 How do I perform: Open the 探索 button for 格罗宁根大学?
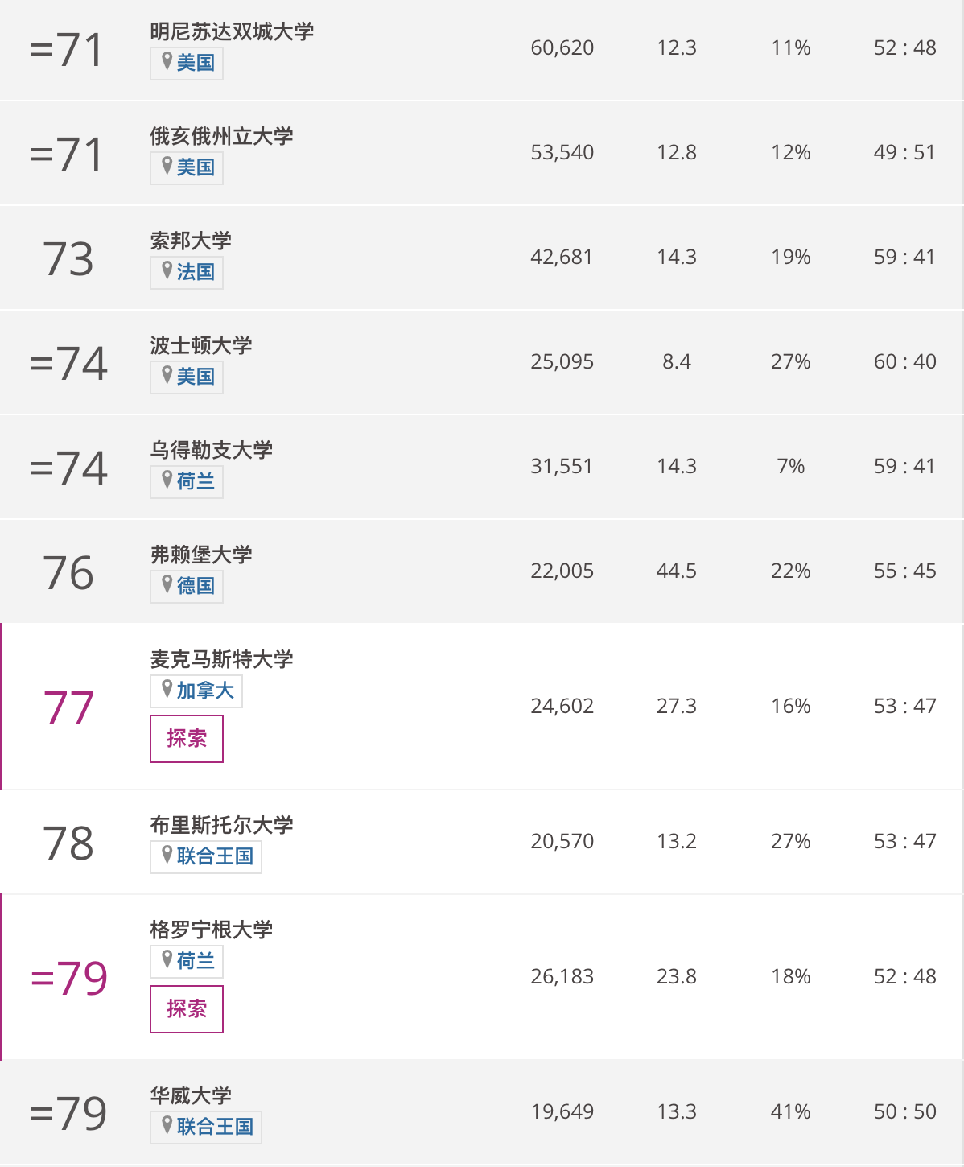pos(187,1009)
